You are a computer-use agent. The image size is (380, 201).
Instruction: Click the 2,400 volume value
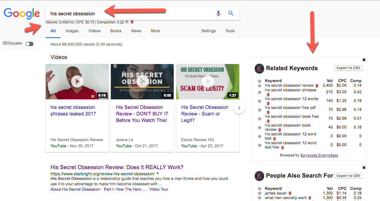(327, 85)
